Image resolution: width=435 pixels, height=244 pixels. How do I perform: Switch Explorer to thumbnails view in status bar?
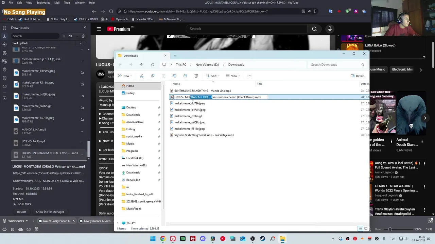[366, 229]
